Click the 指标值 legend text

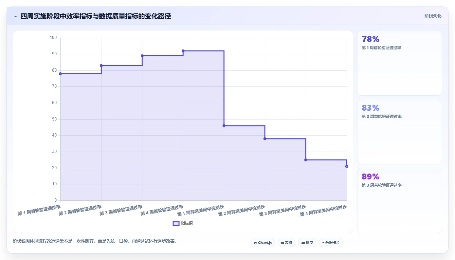(x=187, y=223)
